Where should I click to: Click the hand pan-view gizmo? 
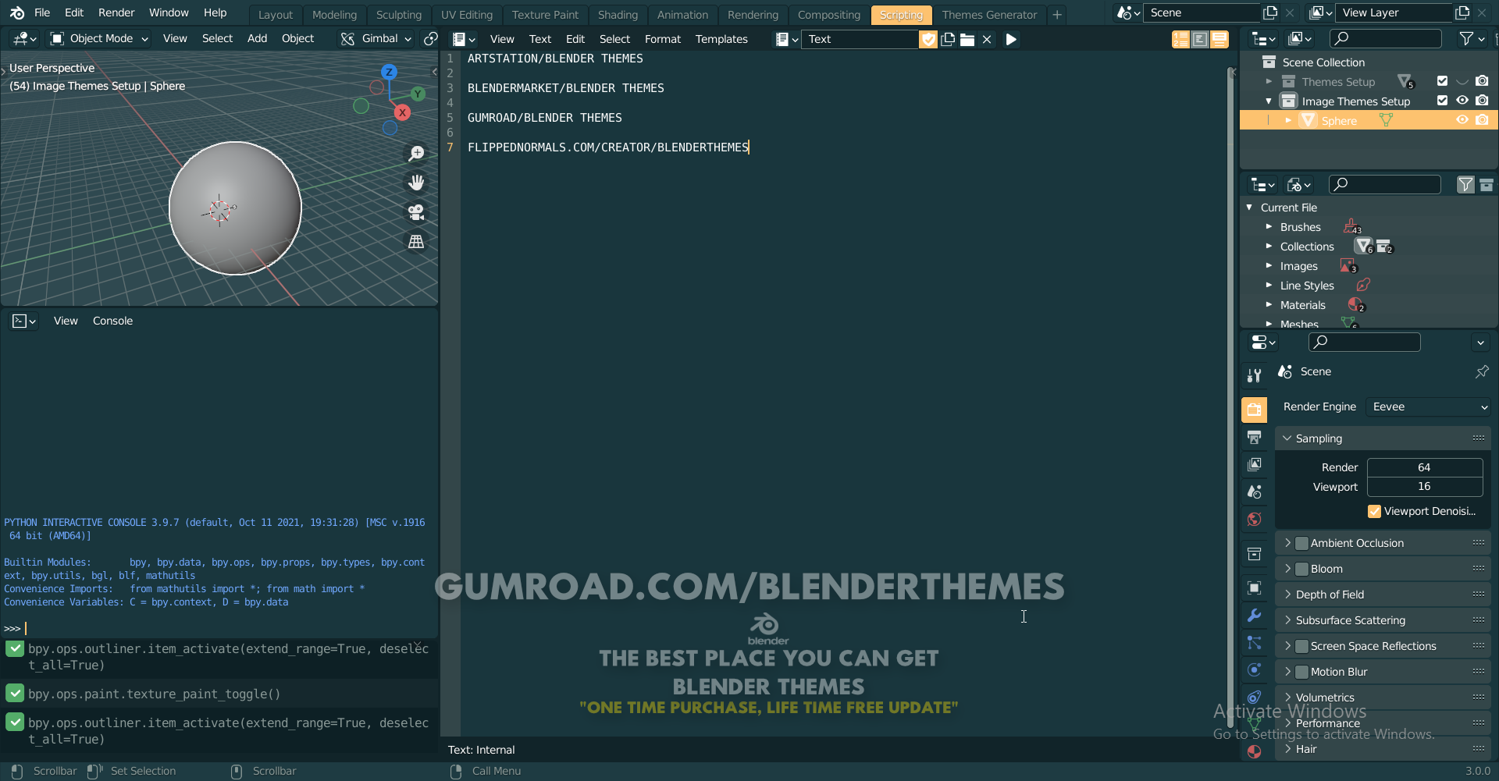416,183
